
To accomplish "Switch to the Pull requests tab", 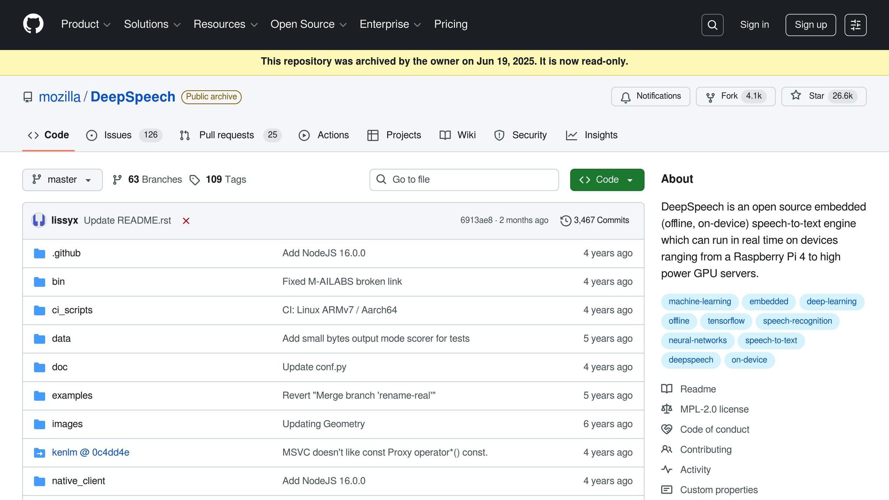I will 230,135.
